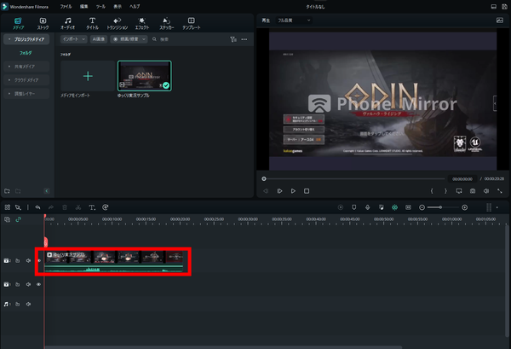Open the エフェクト (Effects) tab

point(141,24)
